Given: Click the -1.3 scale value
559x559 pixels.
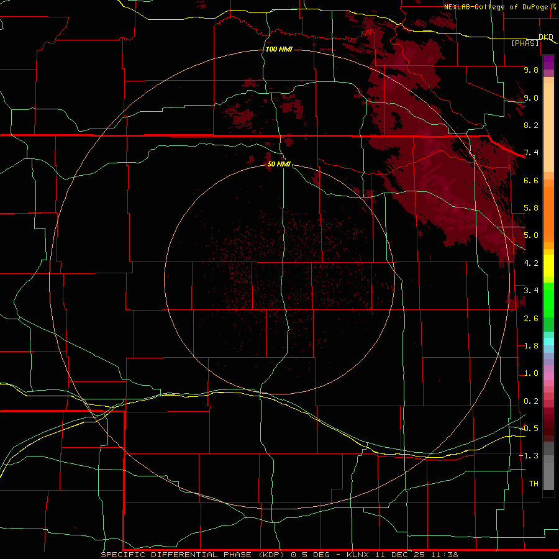Looking at the screenshot, I should pyautogui.click(x=529, y=456).
